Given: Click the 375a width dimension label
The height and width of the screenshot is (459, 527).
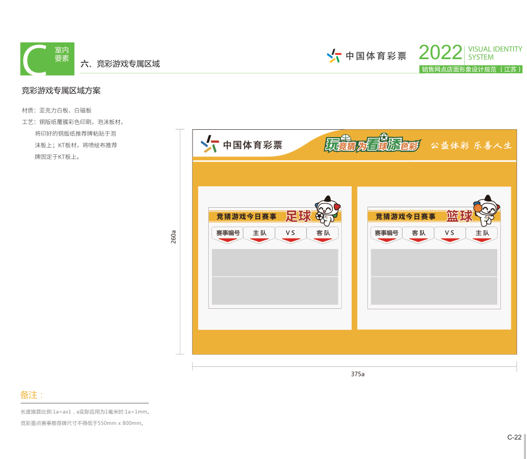Looking at the screenshot, I should coord(357,374).
